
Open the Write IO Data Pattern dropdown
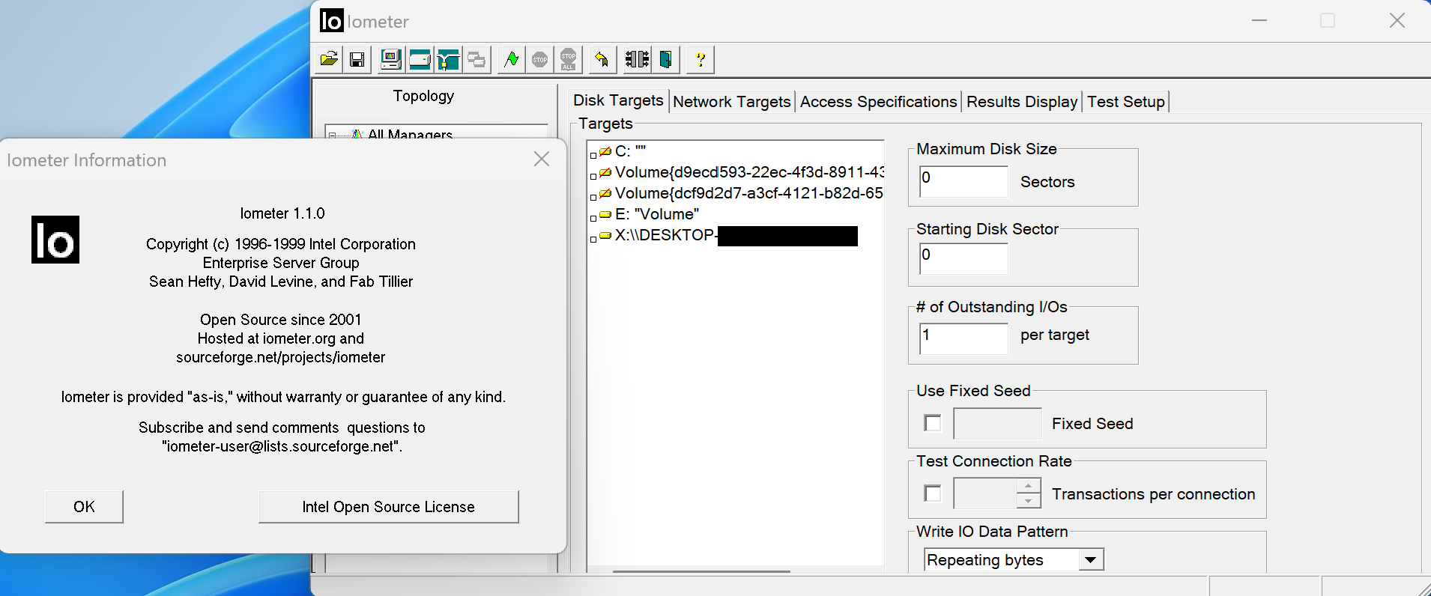pyautogui.click(x=1091, y=560)
